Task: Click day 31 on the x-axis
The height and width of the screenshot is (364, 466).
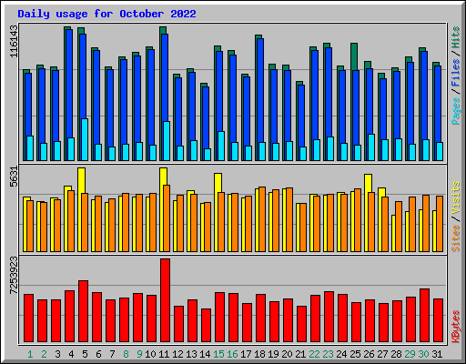Action: click(437, 354)
